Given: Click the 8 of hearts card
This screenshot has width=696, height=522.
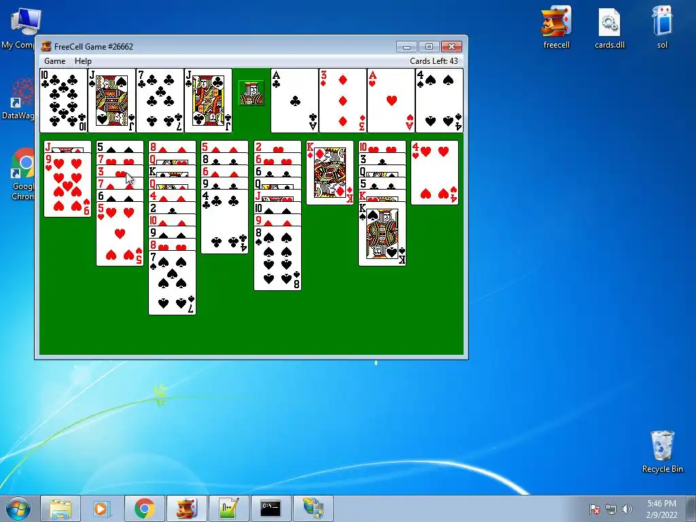Looking at the screenshot, I should click(172, 245).
